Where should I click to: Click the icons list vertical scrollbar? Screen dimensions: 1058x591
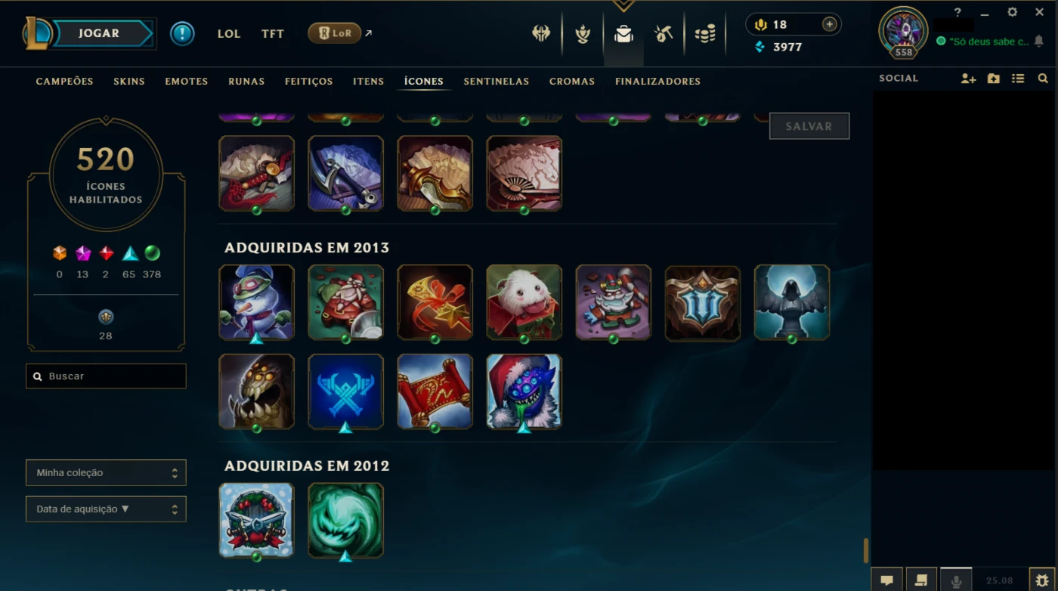pos(866,549)
